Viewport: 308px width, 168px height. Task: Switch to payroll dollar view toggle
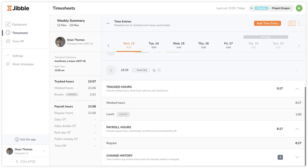[x=299, y=23]
